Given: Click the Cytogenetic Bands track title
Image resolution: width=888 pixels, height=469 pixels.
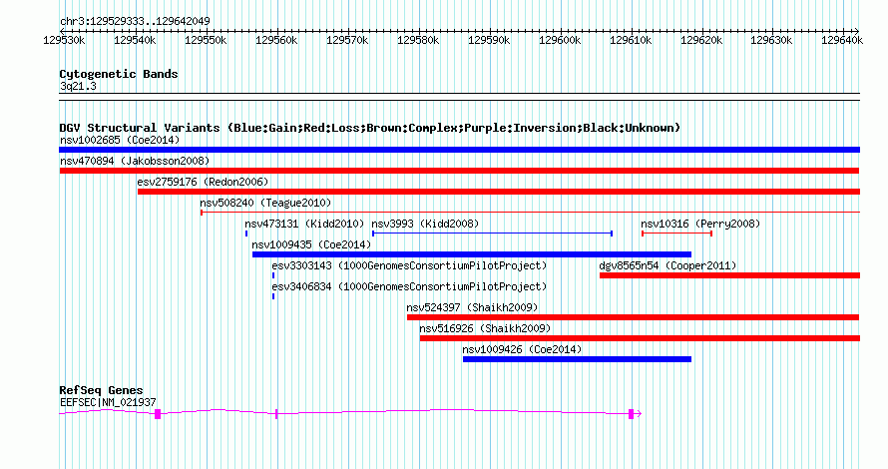Looking at the screenshot, I should click(119, 74).
